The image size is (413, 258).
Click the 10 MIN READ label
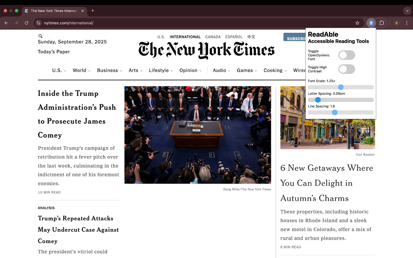pyautogui.click(x=49, y=193)
